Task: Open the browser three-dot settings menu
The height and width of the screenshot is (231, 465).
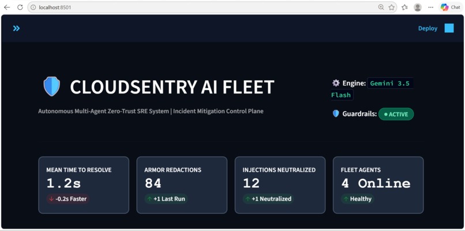Action: tap(431, 8)
